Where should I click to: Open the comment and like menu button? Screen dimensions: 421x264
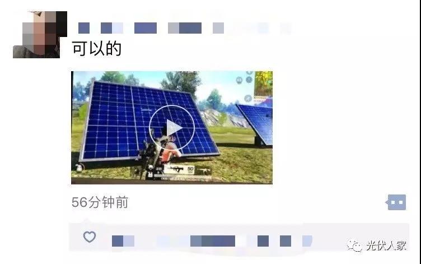[396, 202]
